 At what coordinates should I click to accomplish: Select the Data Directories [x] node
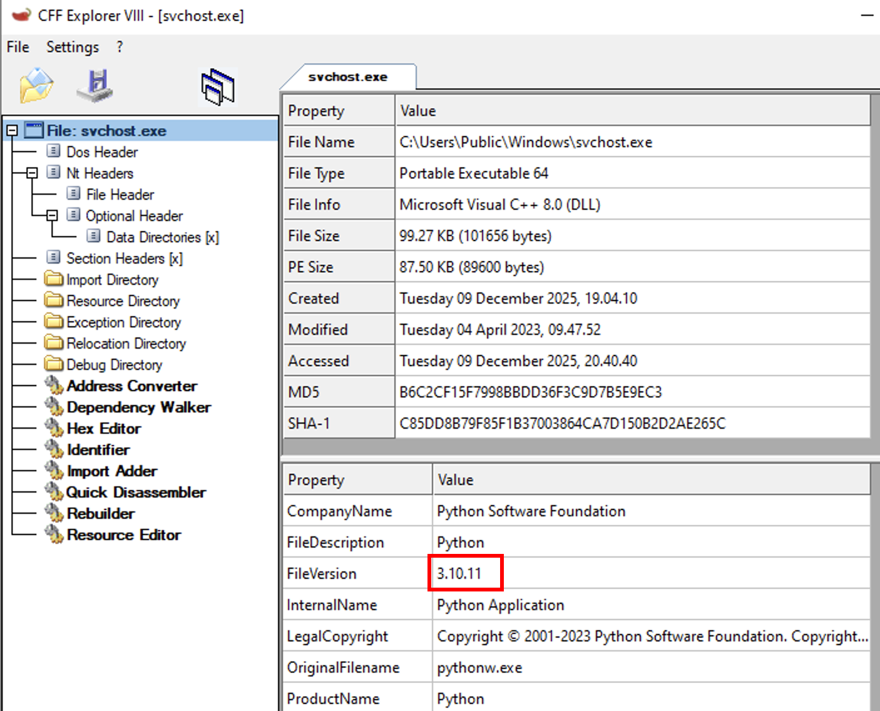(162, 237)
